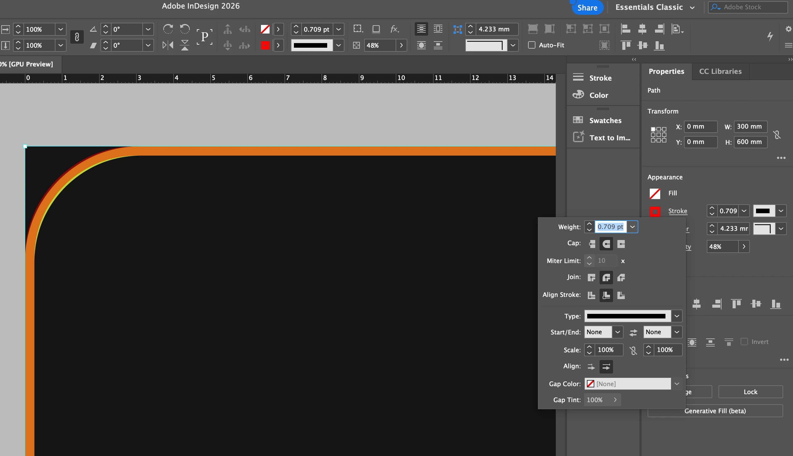Tick the Invert checkbox
Screen dimensions: 793x456
[744, 342]
